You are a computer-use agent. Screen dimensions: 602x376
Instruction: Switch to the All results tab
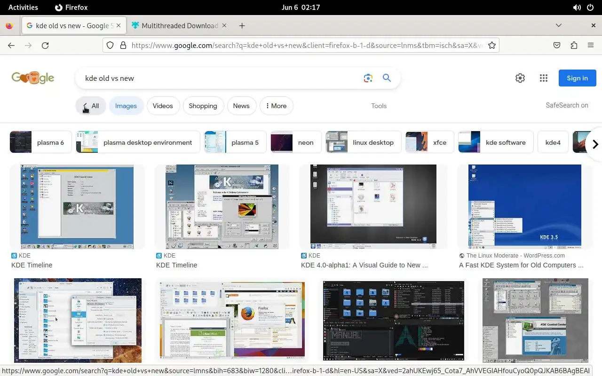click(91, 106)
